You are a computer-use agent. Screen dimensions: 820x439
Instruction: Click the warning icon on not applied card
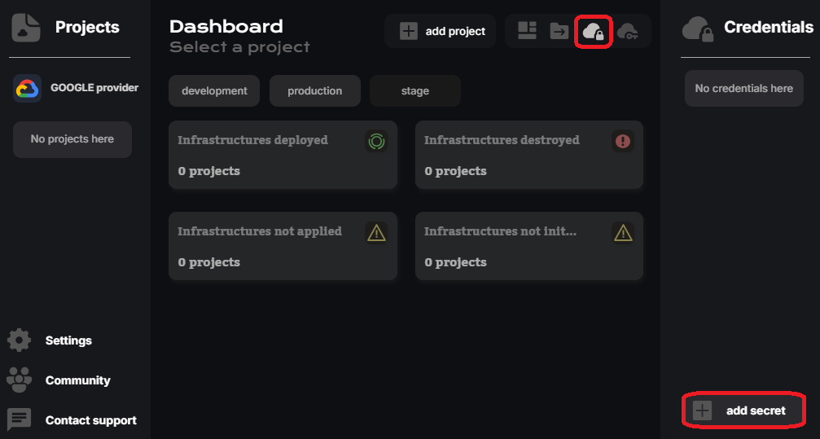click(x=376, y=232)
